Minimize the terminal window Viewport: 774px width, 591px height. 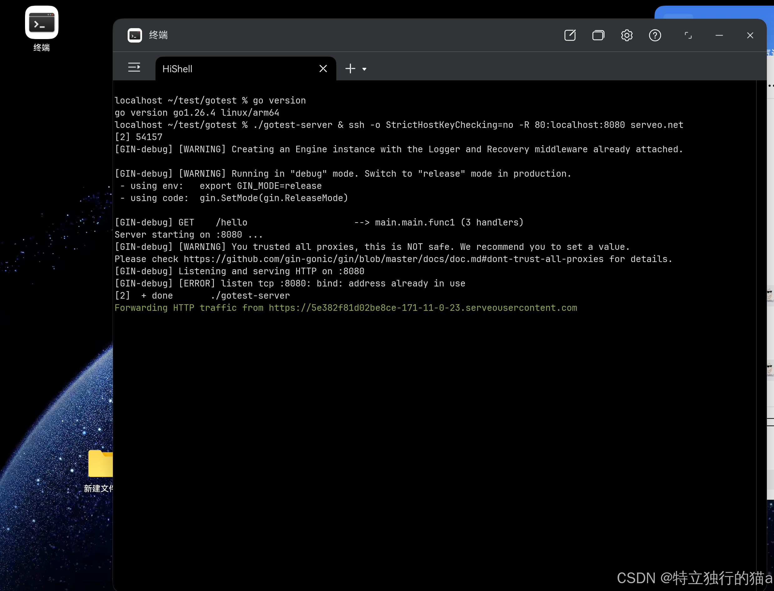click(x=719, y=35)
